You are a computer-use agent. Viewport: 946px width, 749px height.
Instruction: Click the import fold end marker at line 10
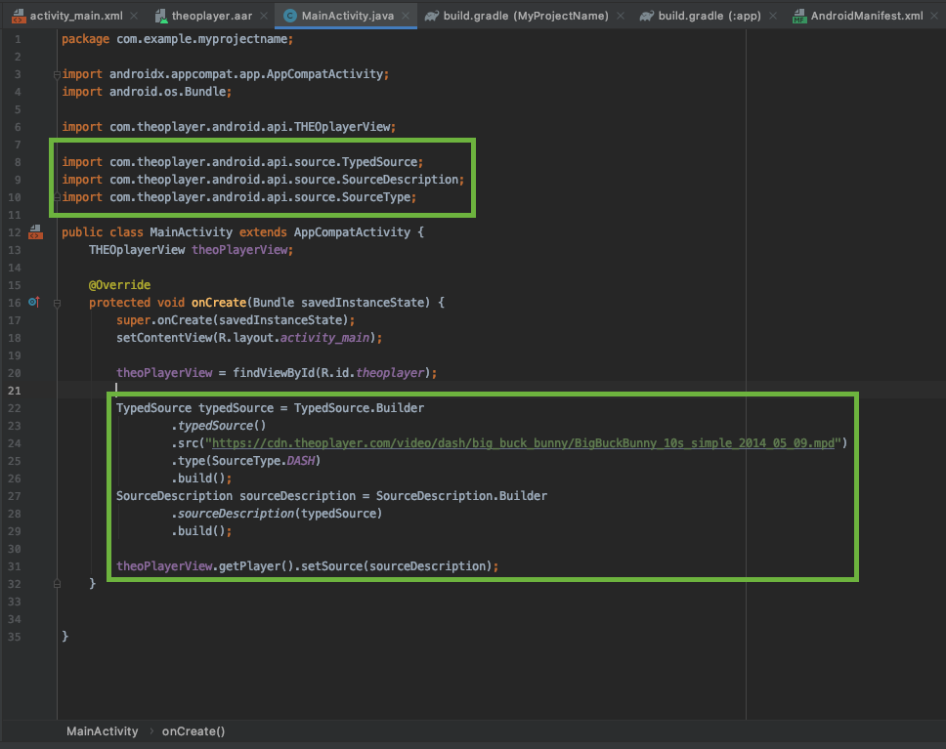click(57, 197)
